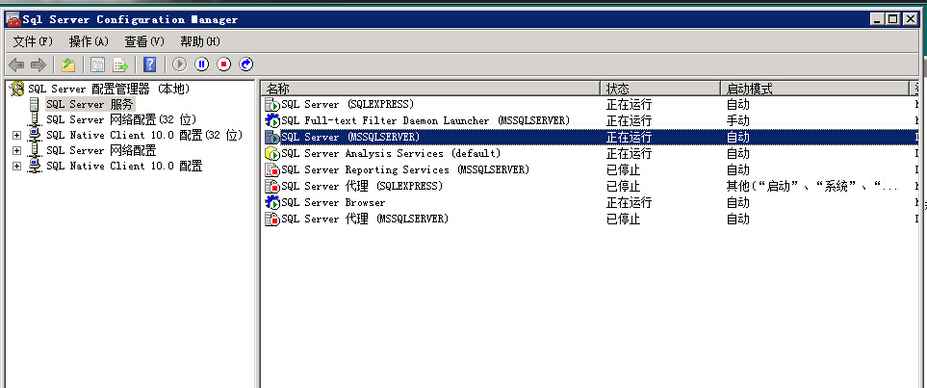This screenshot has height=388, width=927.
Task: Click the Stop service toolbar button
Action: click(x=223, y=65)
